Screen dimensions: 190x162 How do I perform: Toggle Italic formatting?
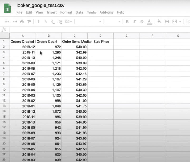tap(134, 22)
